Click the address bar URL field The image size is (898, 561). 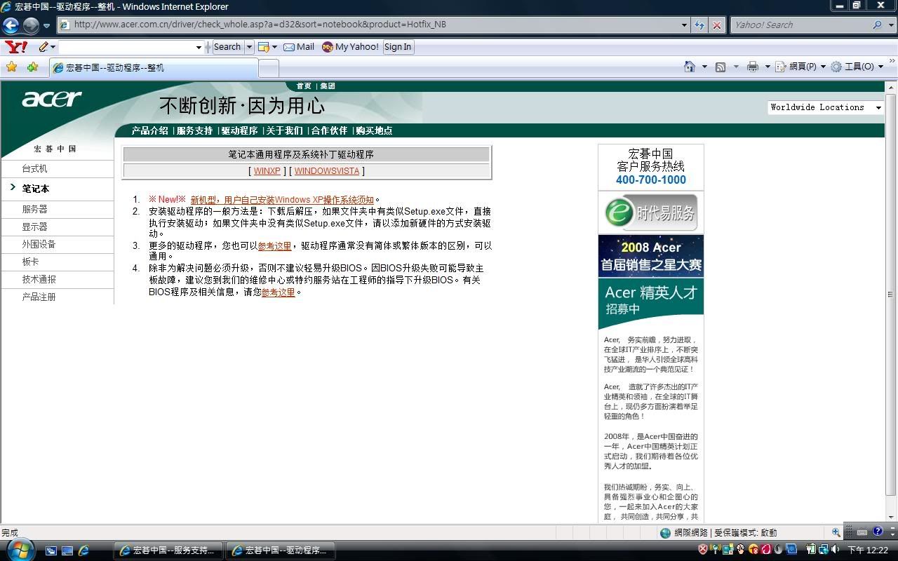point(368,25)
